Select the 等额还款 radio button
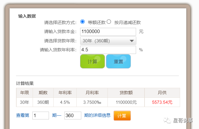The width and height of the screenshot is (199, 129). tap(82, 22)
